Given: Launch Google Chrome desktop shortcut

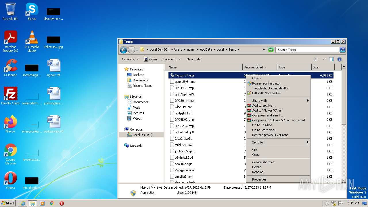Looking at the screenshot, I should (10, 154).
